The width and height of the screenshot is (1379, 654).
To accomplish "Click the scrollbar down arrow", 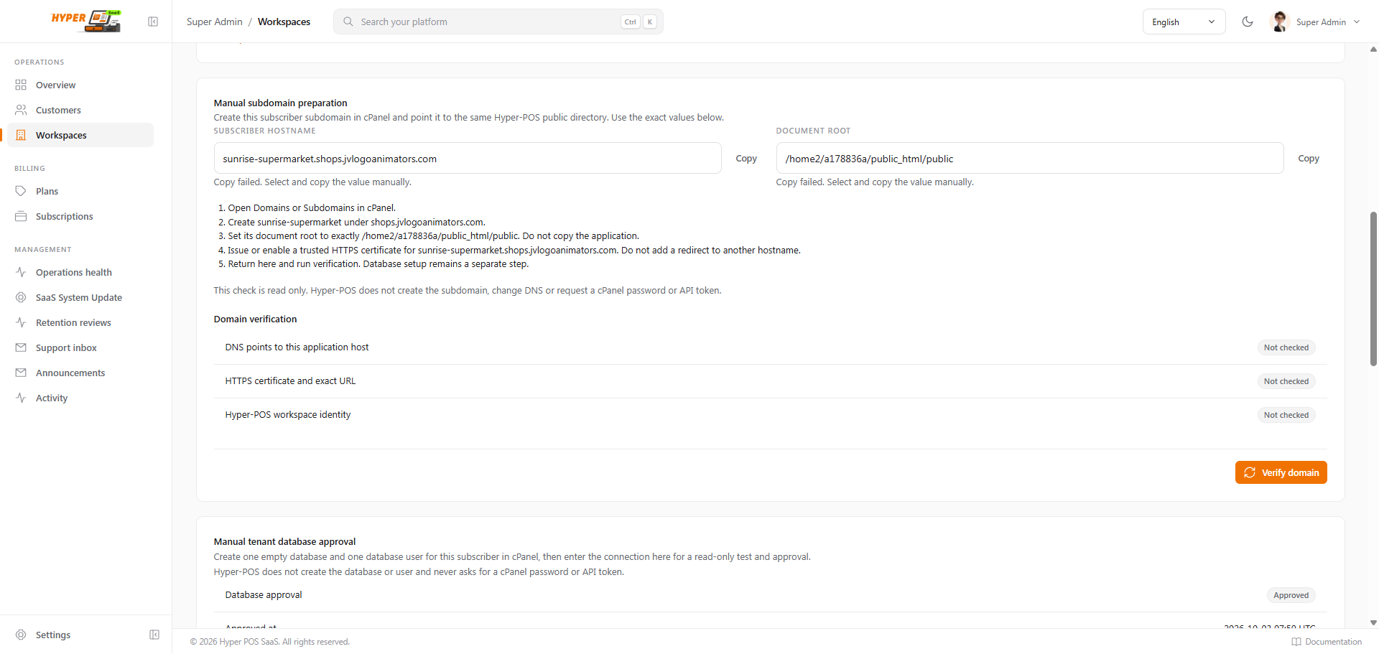I will 1373,622.
